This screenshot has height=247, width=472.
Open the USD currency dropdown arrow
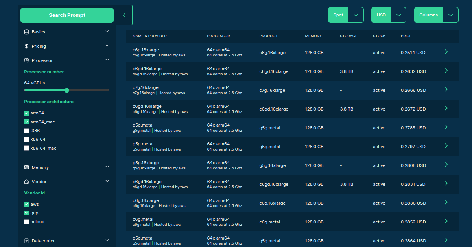coord(398,15)
